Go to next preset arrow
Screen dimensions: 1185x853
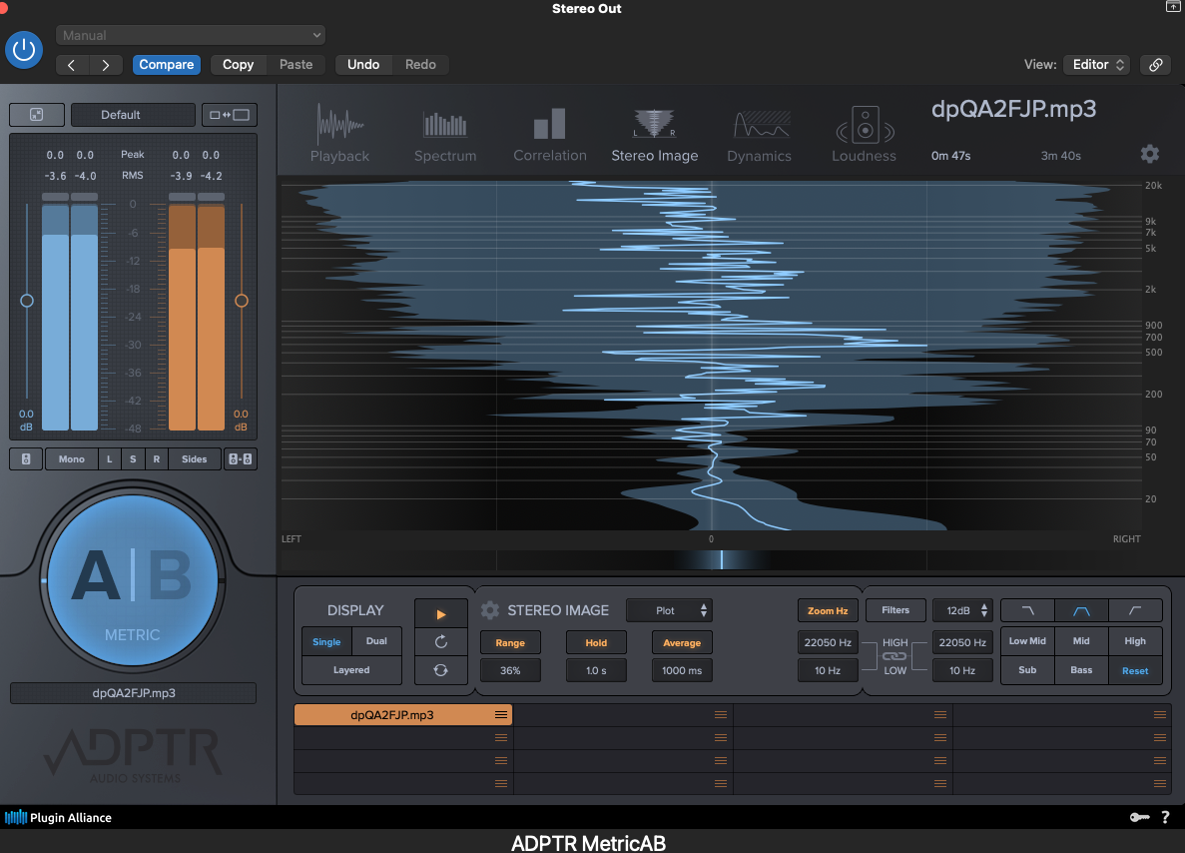(x=106, y=65)
